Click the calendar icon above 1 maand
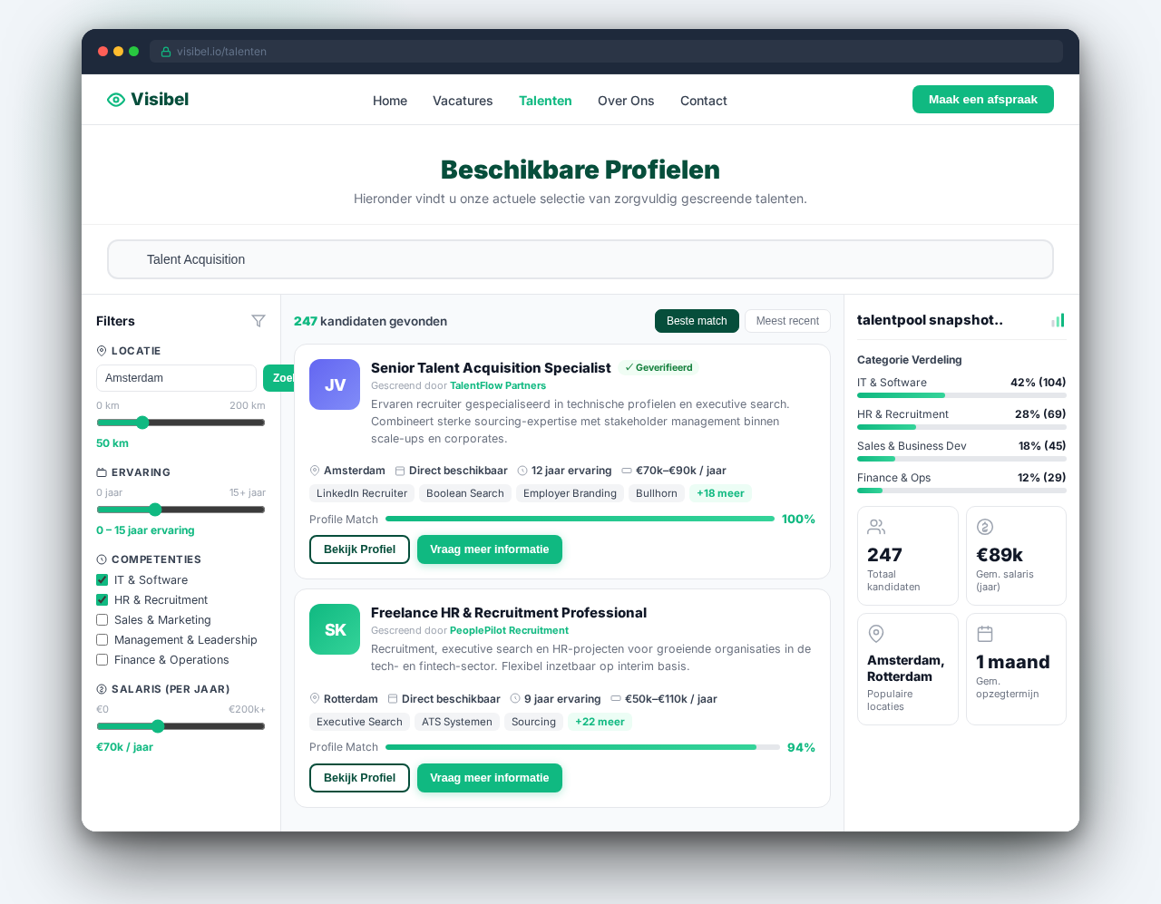The height and width of the screenshot is (904, 1161). [x=985, y=634]
